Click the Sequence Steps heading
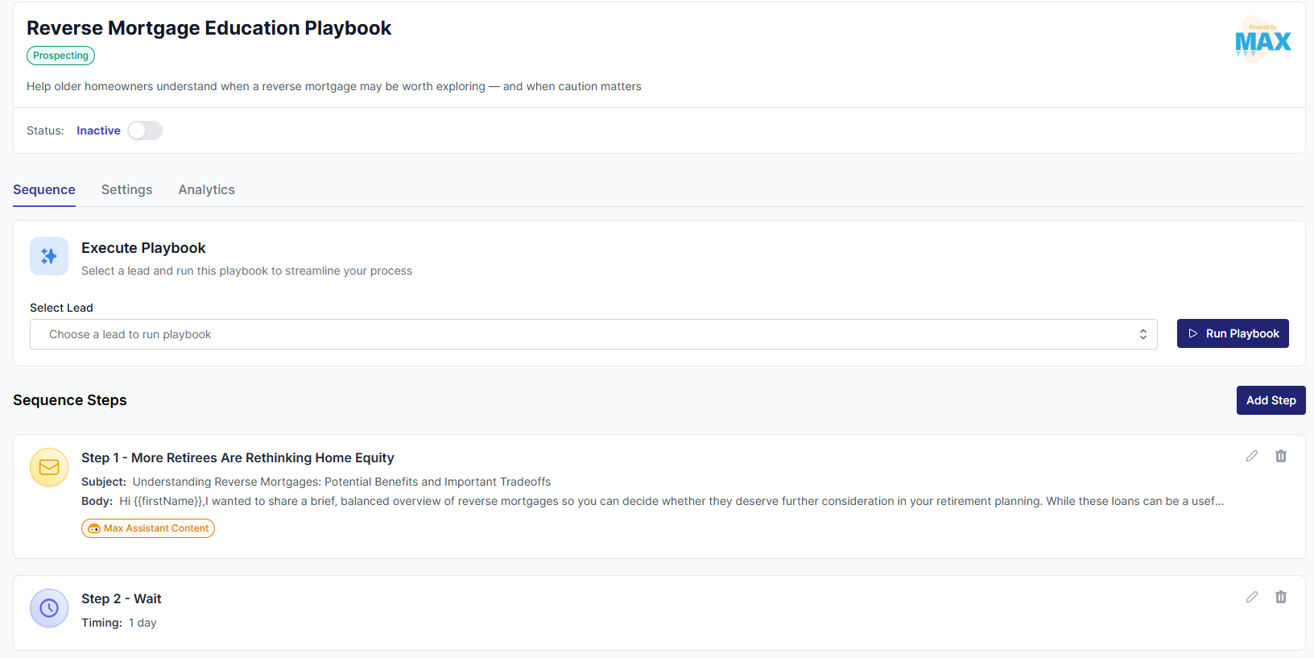Viewport: 1314px width, 658px height. [x=70, y=400]
